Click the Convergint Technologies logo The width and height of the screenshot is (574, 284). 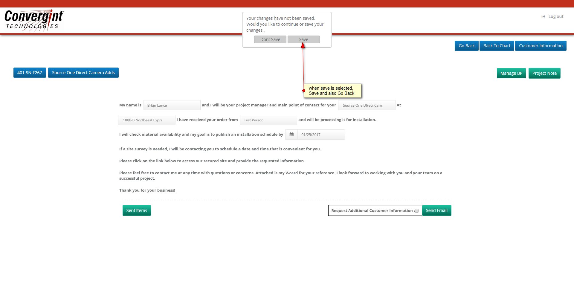tap(34, 20)
